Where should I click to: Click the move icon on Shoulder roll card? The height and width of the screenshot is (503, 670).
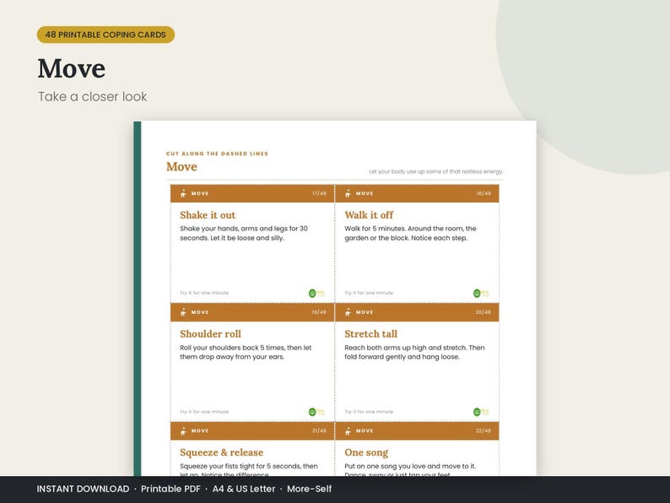(183, 312)
